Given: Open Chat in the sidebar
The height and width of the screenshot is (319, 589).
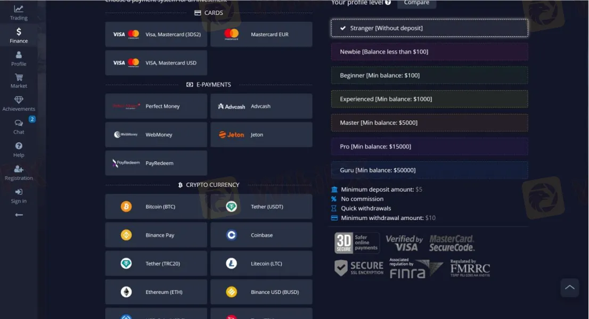Looking at the screenshot, I should click(19, 127).
